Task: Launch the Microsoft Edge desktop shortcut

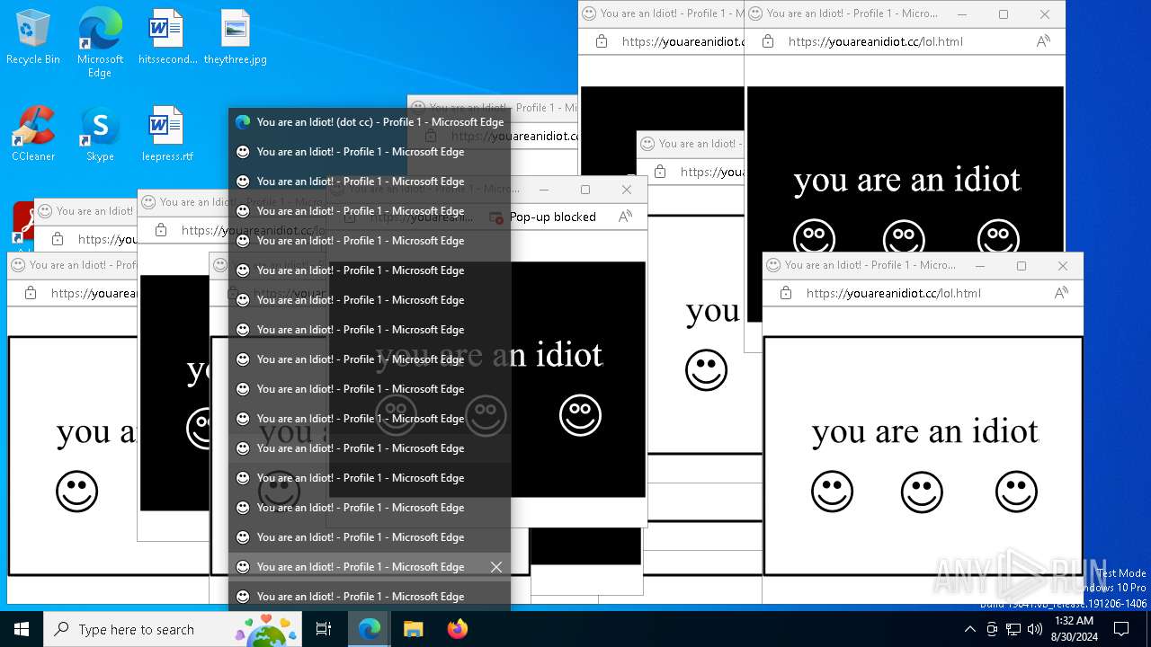Action: tap(100, 42)
